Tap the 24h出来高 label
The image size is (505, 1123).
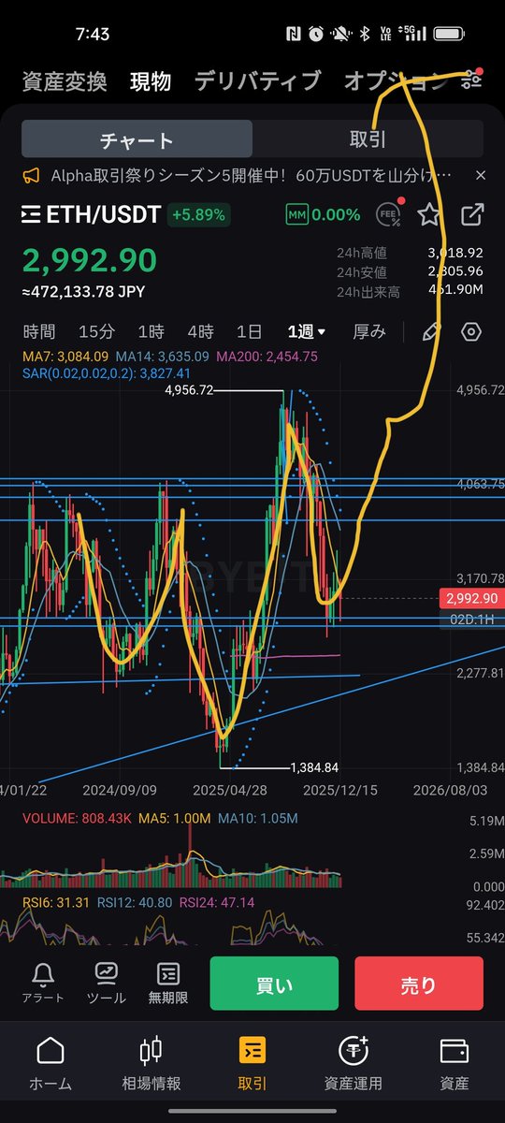tap(368, 292)
